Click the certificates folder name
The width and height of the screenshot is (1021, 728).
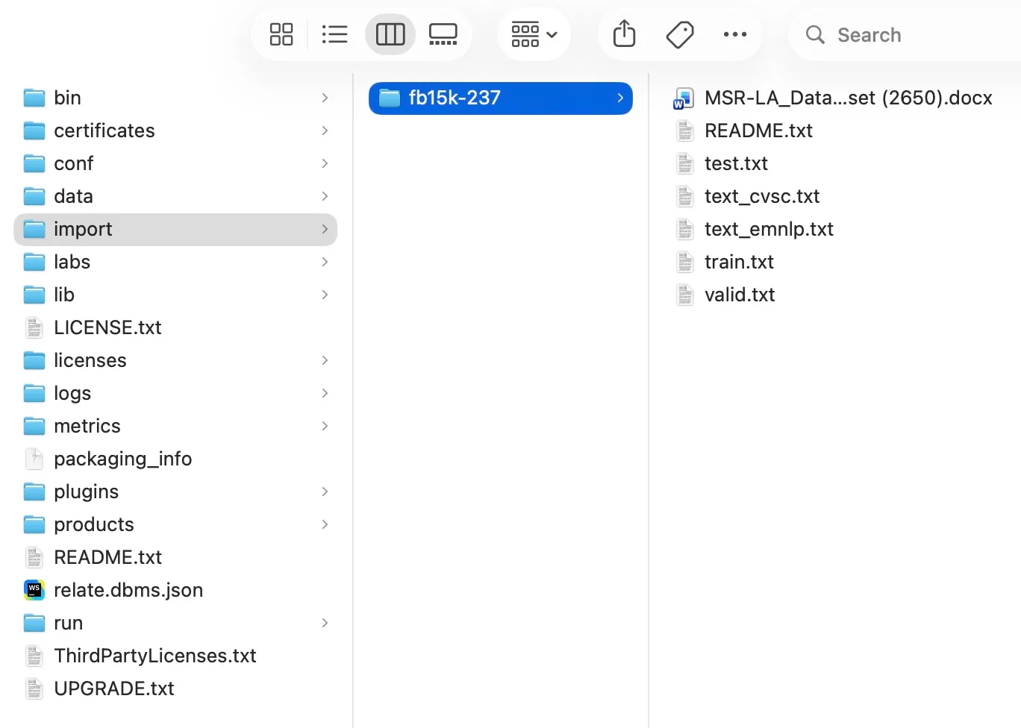104,131
